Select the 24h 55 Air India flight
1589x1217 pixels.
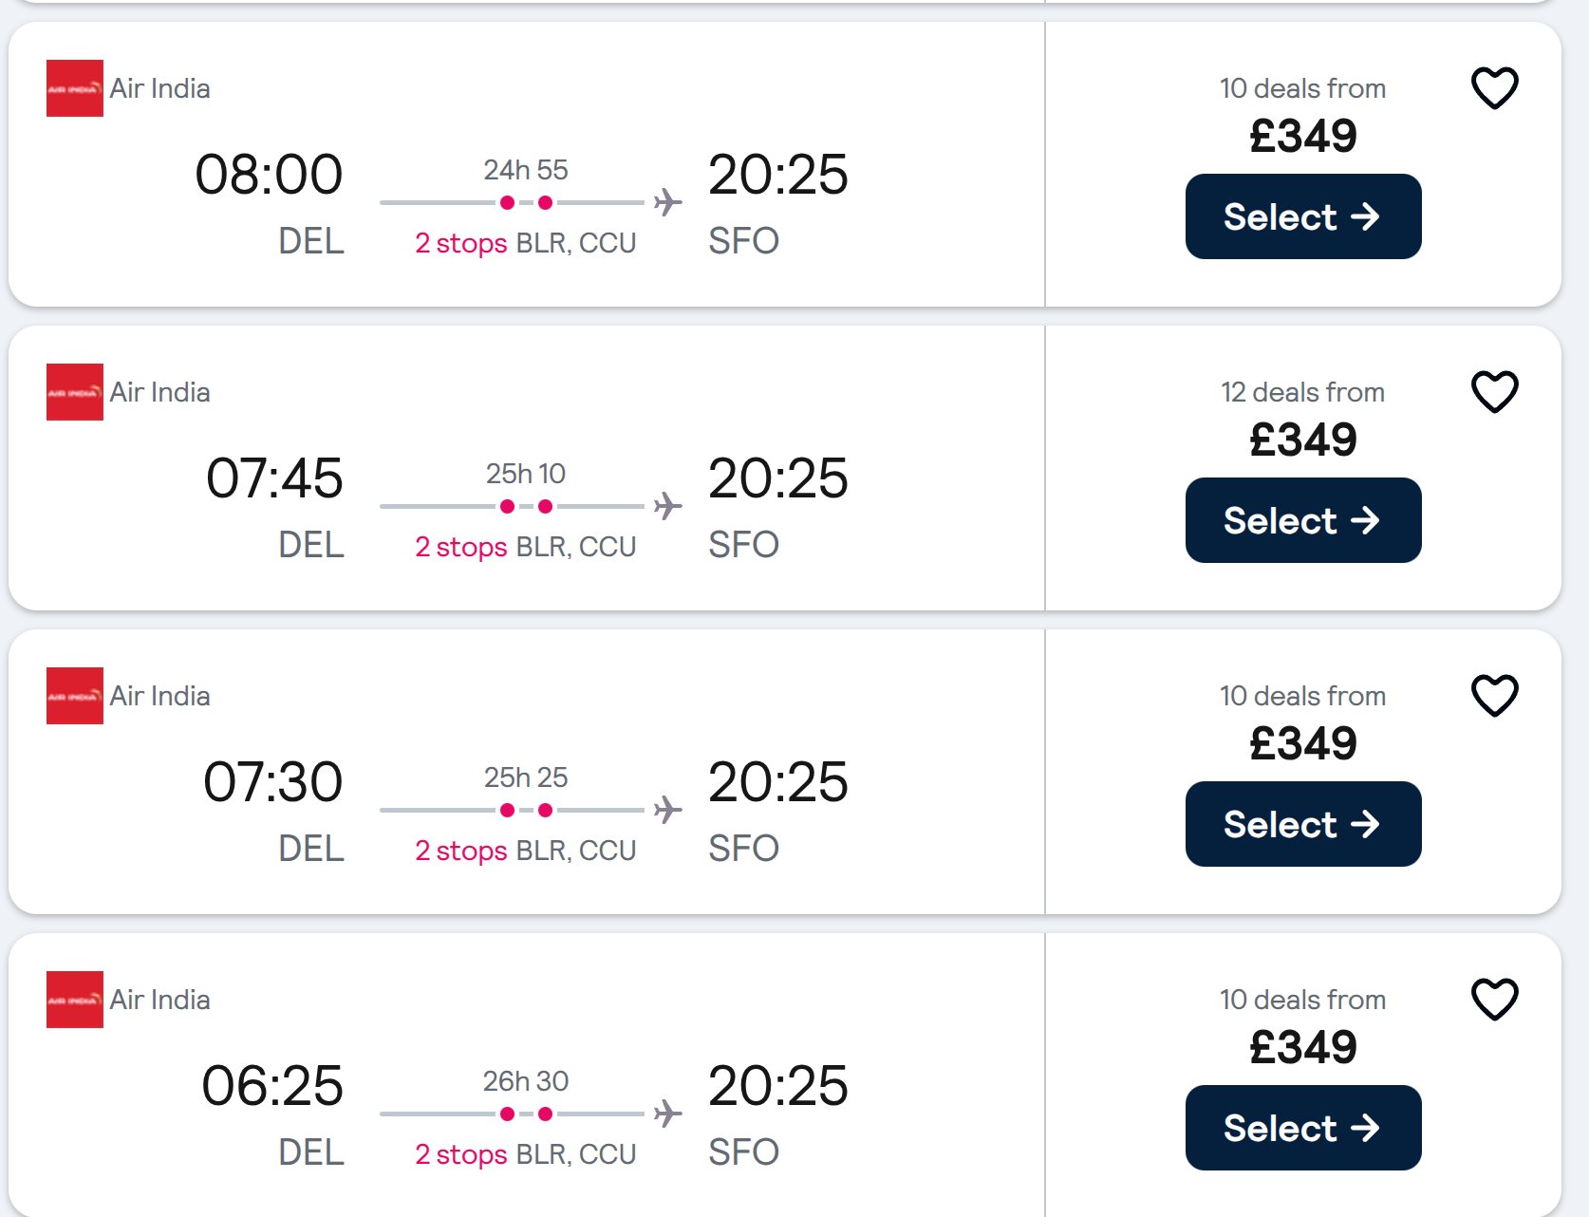(x=1302, y=216)
